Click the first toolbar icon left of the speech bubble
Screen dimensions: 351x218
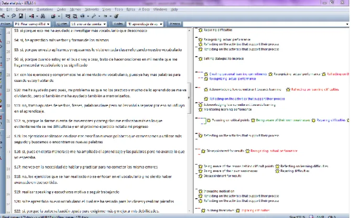tap(3, 16)
